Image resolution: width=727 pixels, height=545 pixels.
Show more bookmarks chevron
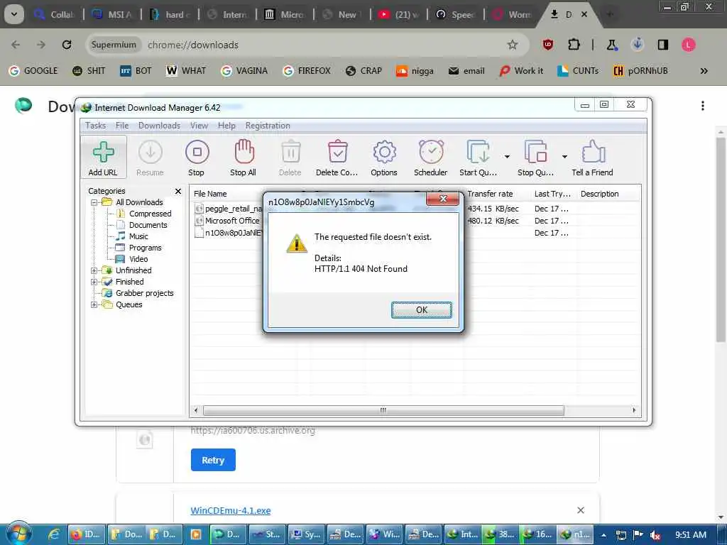pyautogui.click(x=704, y=71)
